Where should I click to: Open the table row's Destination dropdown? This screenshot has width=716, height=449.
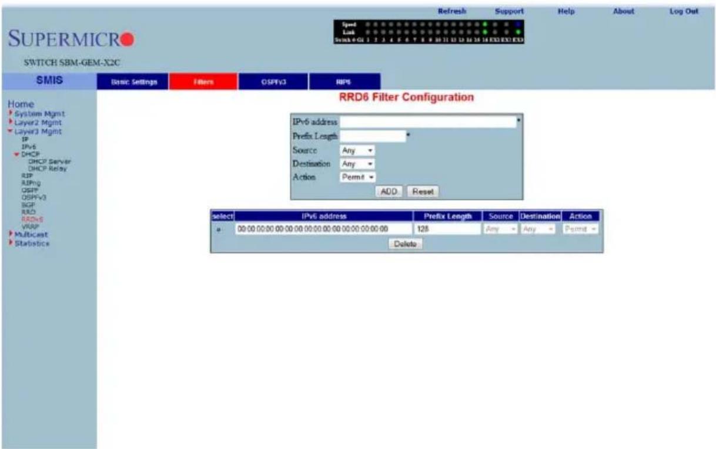(x=539, y=229)
